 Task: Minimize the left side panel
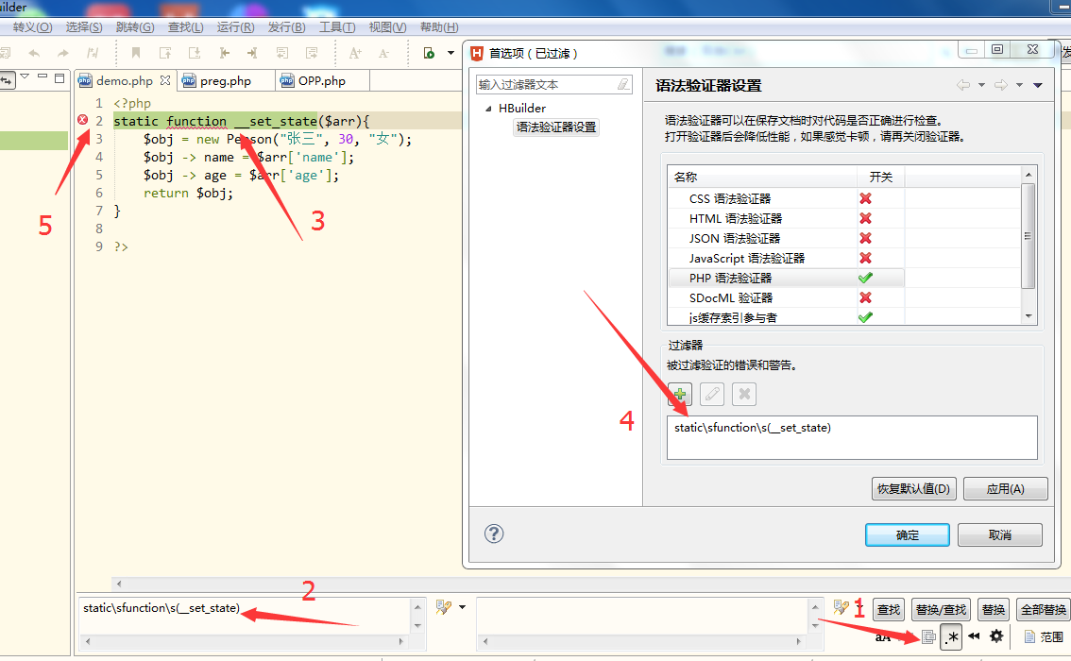tap(42, 76)
